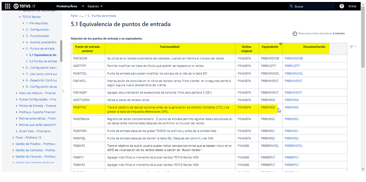
Task: Select the A087TIPTI cell
Action: coord(88,66)
